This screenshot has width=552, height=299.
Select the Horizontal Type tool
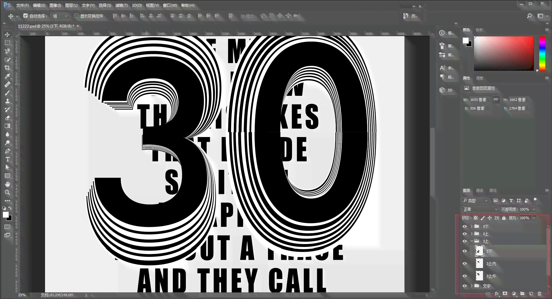tap(7, 159)
